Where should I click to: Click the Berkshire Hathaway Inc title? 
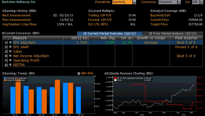click(19, 2)
